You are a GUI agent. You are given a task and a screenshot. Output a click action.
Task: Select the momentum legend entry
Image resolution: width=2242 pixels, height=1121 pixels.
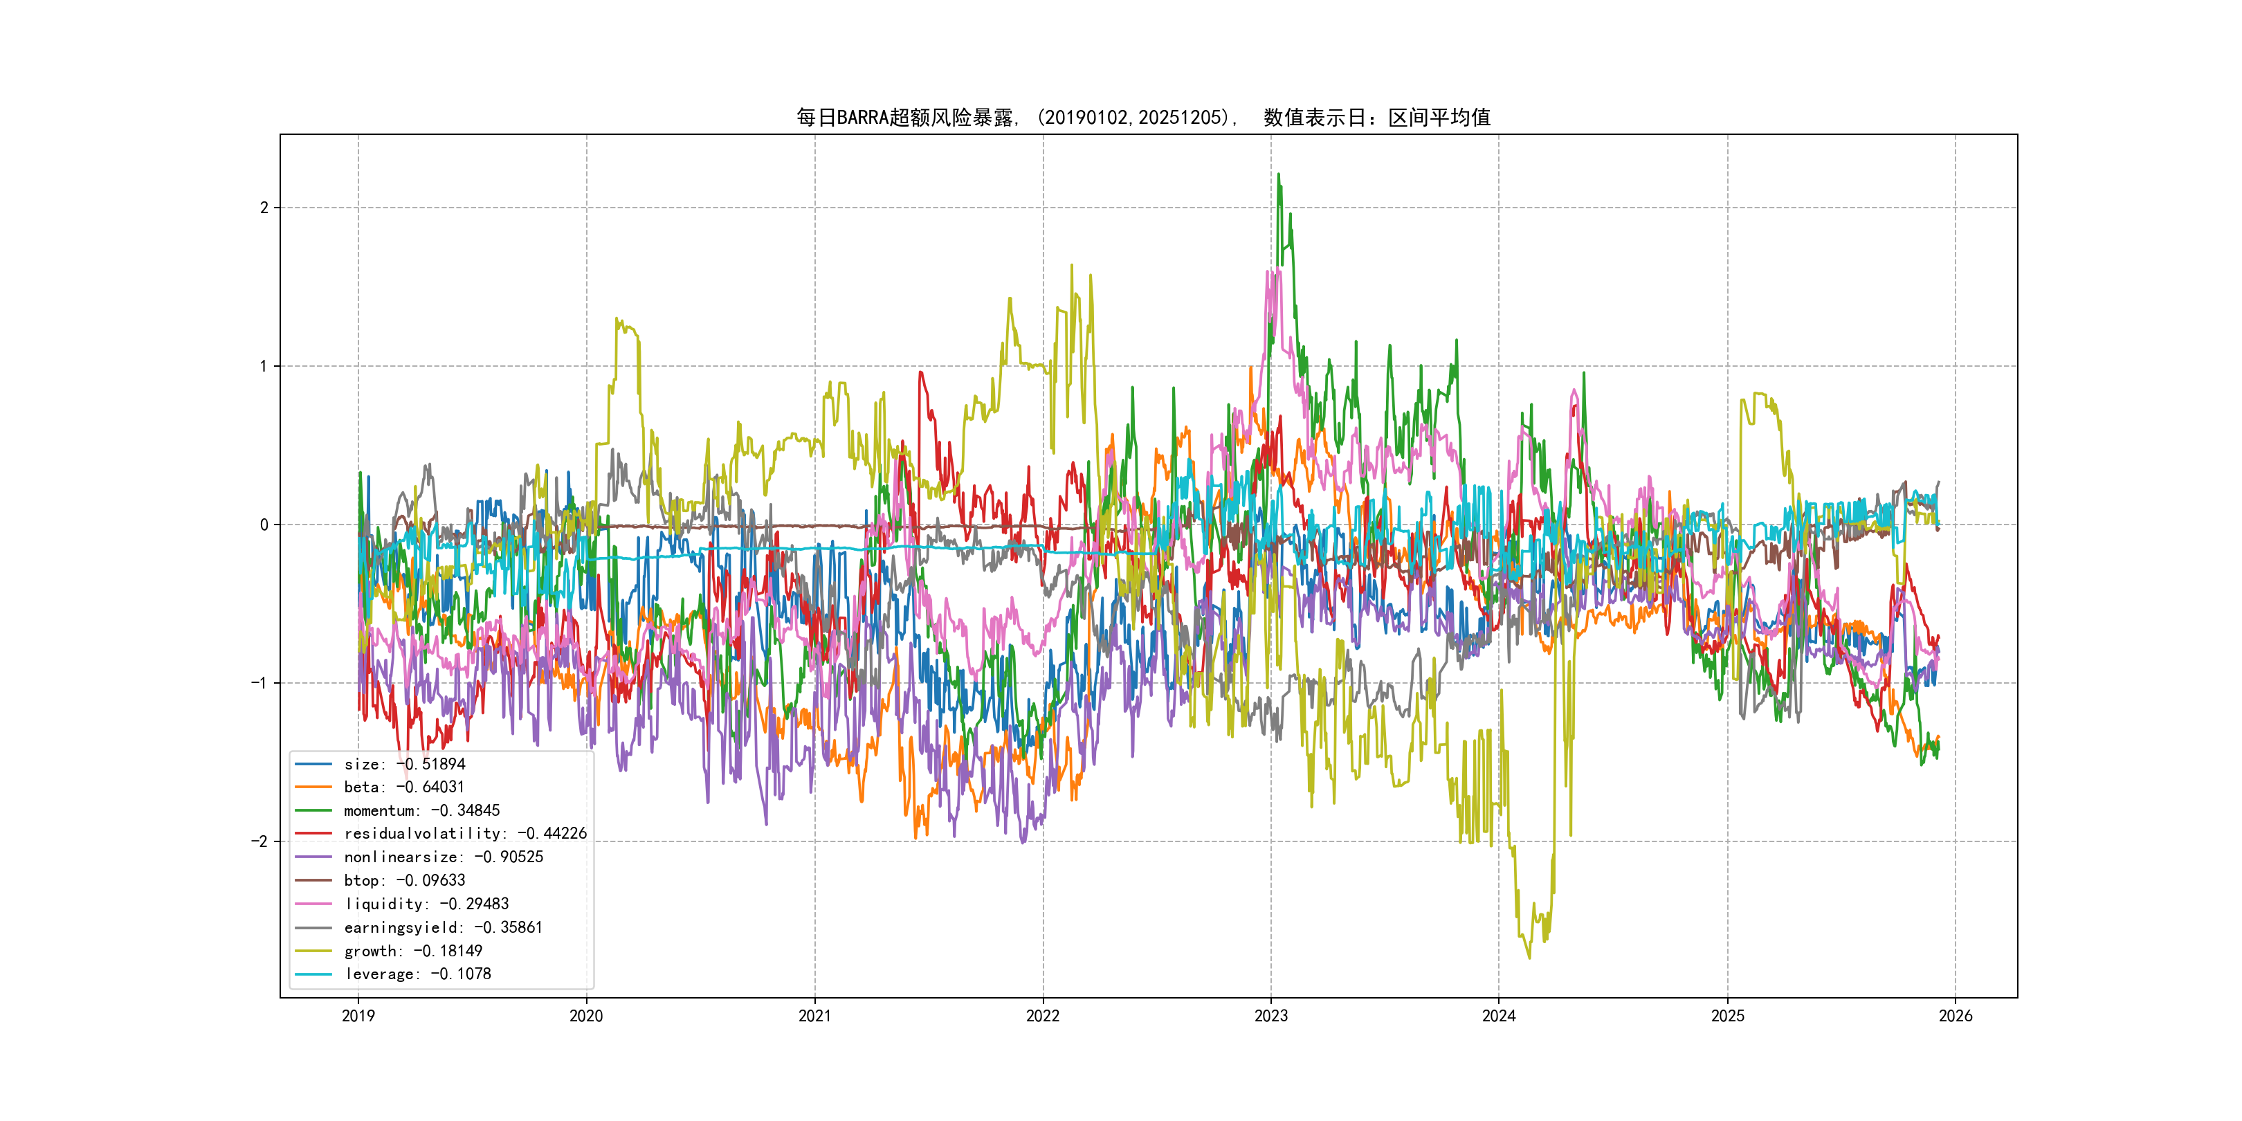click(x=421, y=810)
